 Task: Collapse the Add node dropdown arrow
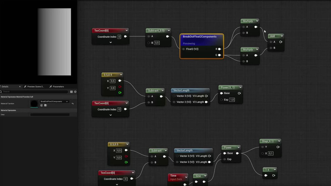point(282,36)
